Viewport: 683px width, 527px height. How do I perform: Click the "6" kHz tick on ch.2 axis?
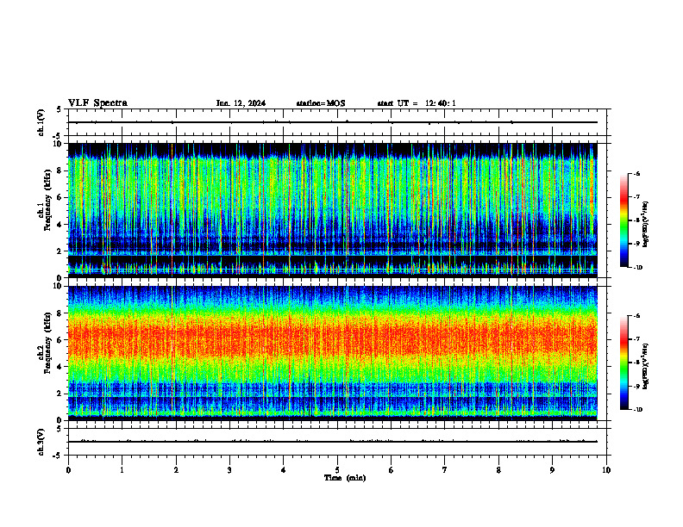coord(60,340)
